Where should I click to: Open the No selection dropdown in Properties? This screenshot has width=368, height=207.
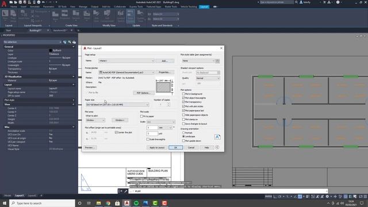click(x=32, y=42)
